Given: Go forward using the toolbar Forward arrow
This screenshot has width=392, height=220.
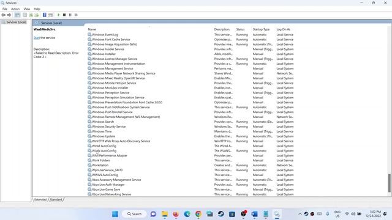Looking at the screenshot, I should (x=9, y=15).
